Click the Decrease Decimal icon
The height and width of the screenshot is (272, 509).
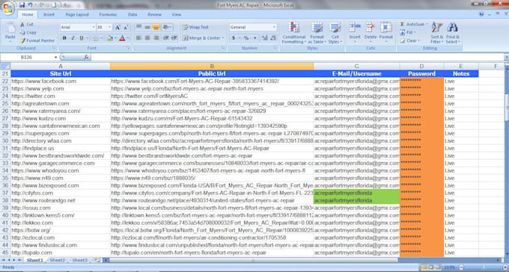[273, 38]
